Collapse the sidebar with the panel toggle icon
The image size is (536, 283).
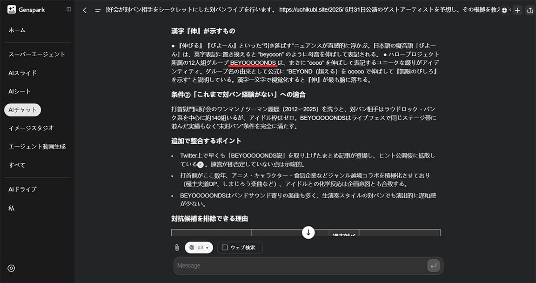(x=69, y=9)
